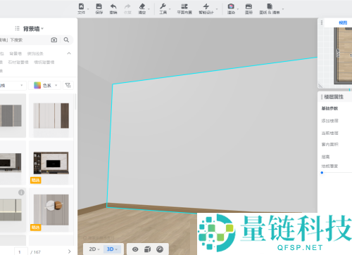Click the rainbow 色系 color swatch
352x255 pixels.
[37, 85]
